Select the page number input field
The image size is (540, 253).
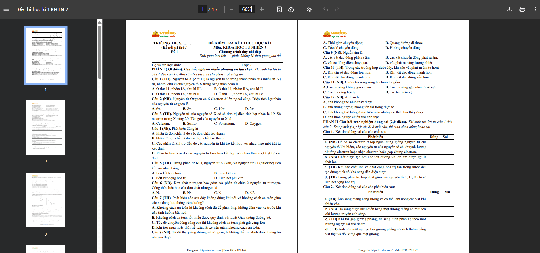pyautogui.click(x=202, y=9)
